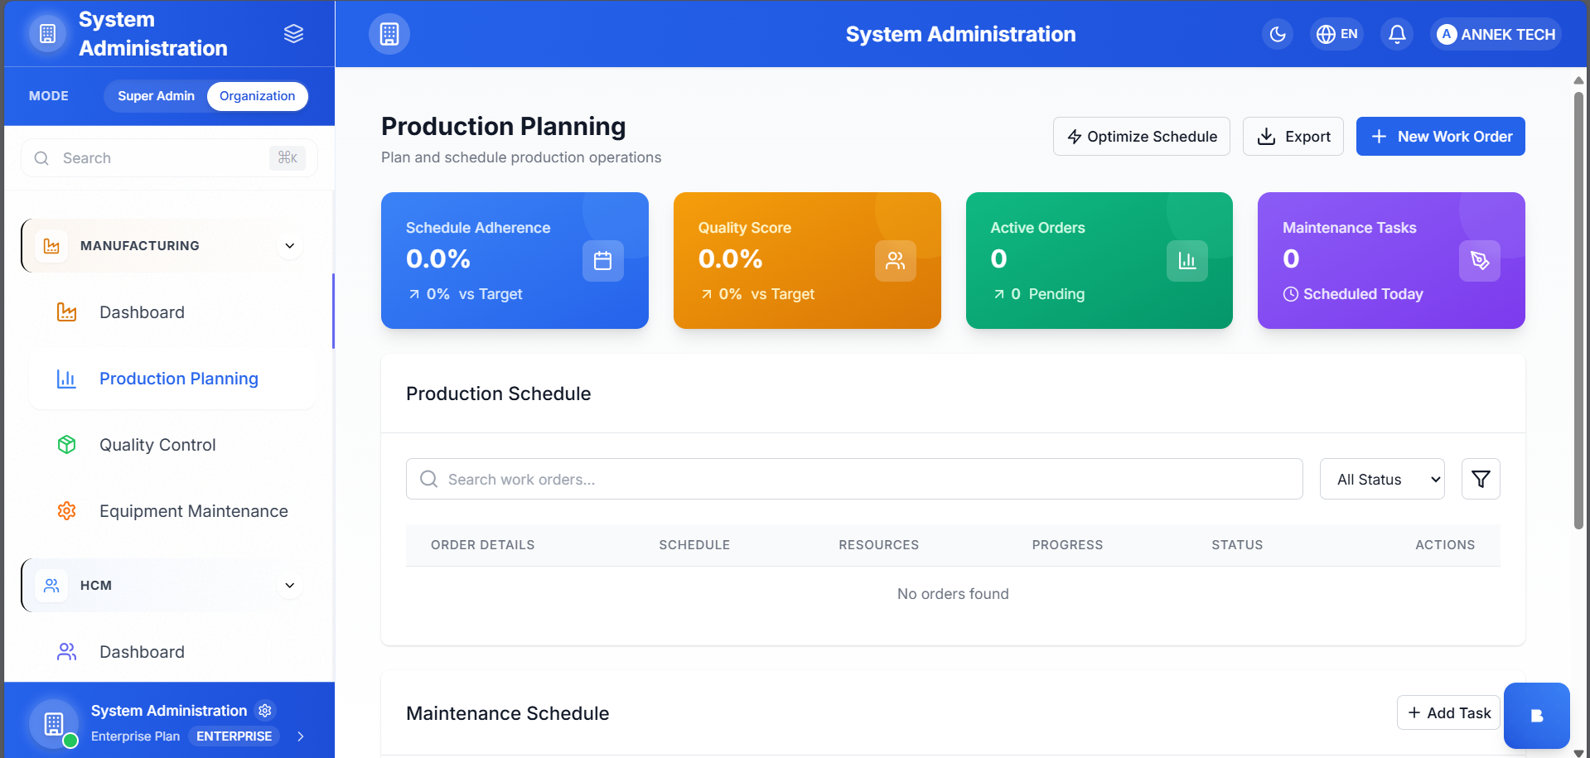
Task: Collapse the Manufacturing section chevron
Action: tap(290, 246)
